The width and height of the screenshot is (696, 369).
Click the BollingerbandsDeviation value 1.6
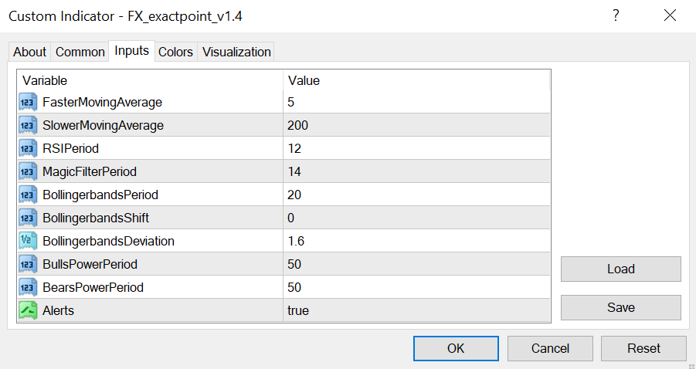click(x=416, y=241)
